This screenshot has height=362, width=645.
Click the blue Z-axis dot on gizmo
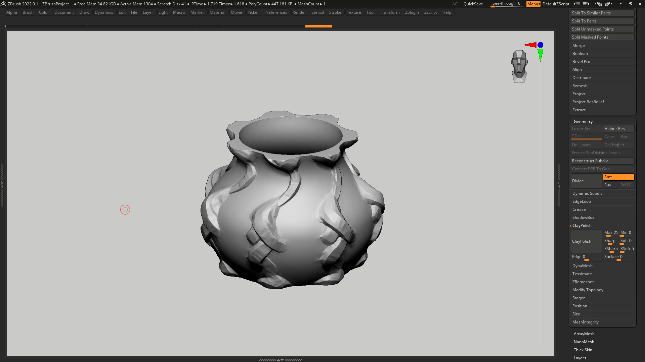[x=540, y=45]
